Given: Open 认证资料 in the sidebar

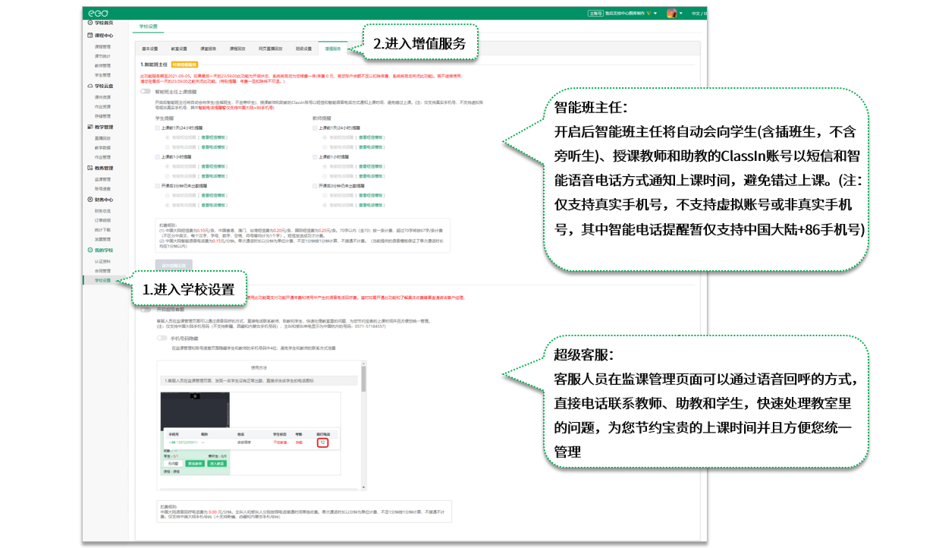Looking at the screenshot, I should (102, 260).
